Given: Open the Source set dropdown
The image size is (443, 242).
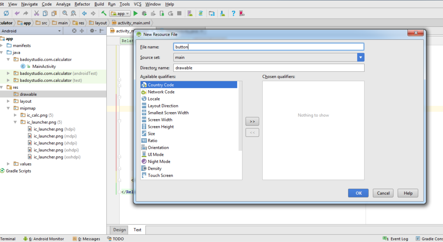Looking at the screenshot, I should [361, 57].
